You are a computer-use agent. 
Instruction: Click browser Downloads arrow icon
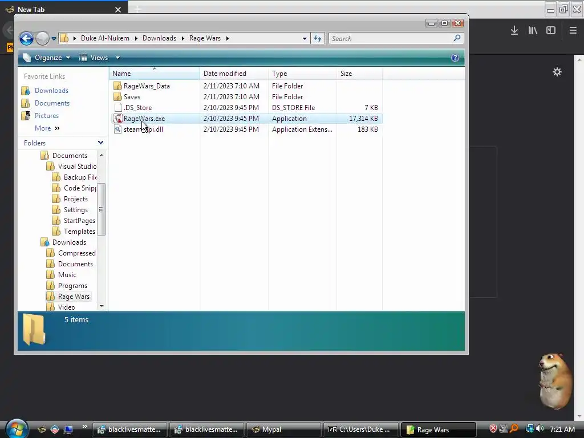pyautogui.click(x=514, y=31)
